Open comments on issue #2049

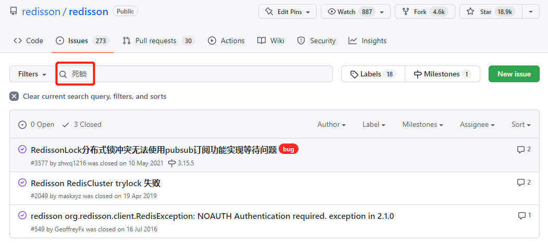pyautogui.click(x=524, y=182)
